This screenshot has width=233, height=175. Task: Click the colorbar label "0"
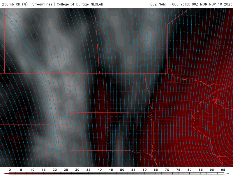[10, 170]
